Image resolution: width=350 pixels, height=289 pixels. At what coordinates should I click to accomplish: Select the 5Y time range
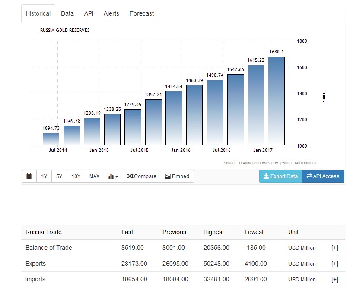[59, 176]
